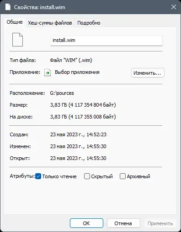Click the Изменить... button
181x232 pixels.
click(x=148, y=73)
